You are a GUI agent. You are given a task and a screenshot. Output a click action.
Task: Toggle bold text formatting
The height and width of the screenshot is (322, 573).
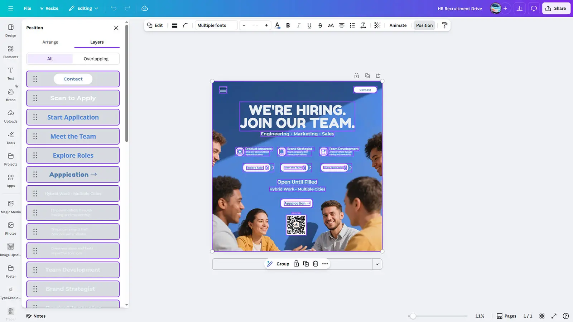(288, 25)
